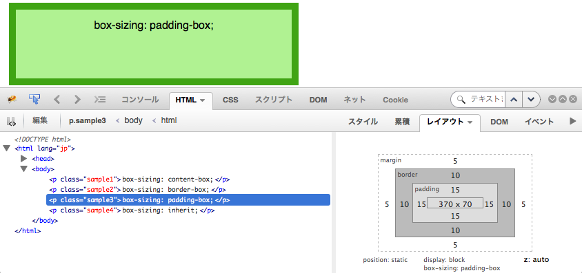Switch to the ネット tab
582x273 pixels.
tap(354, 100)
